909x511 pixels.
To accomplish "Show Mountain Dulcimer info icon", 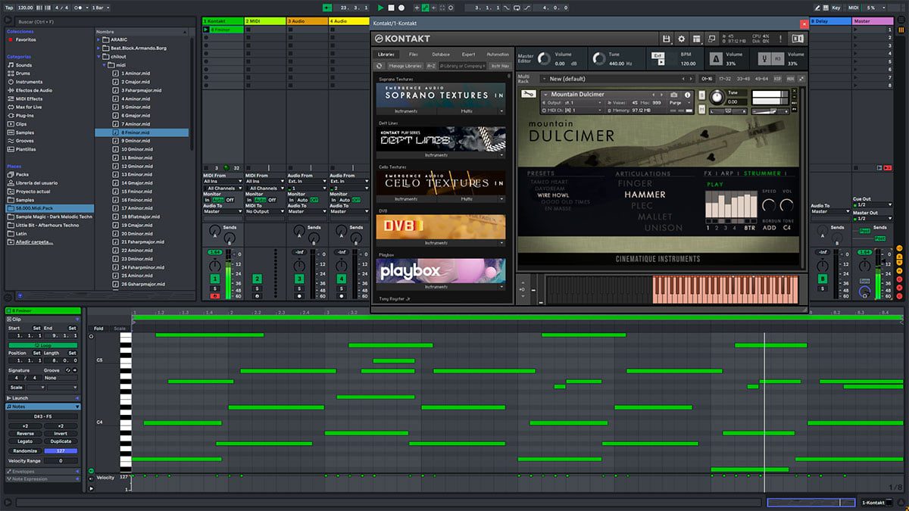I will (689, 95).
